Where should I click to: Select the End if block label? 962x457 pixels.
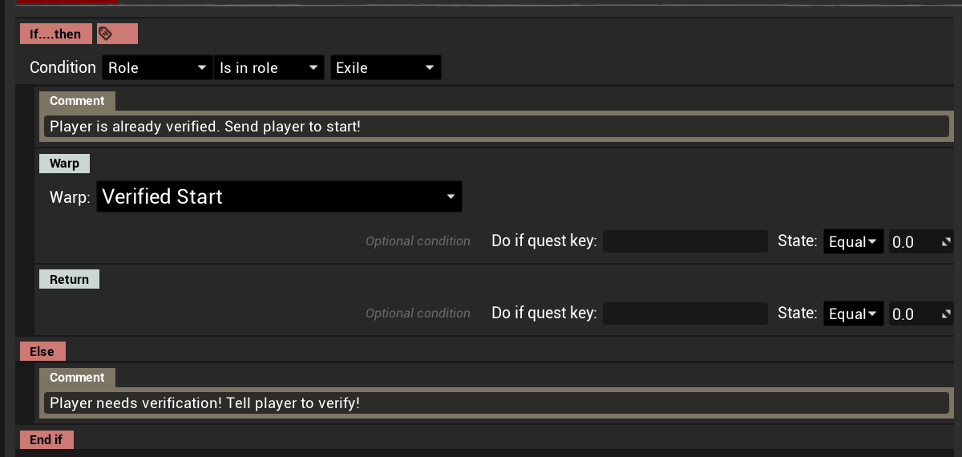46,439
